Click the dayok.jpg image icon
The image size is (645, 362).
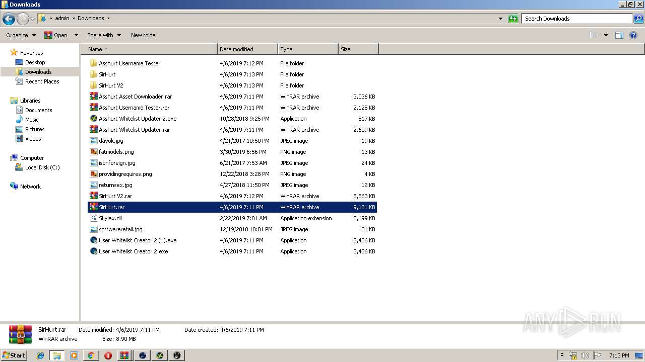93,141
